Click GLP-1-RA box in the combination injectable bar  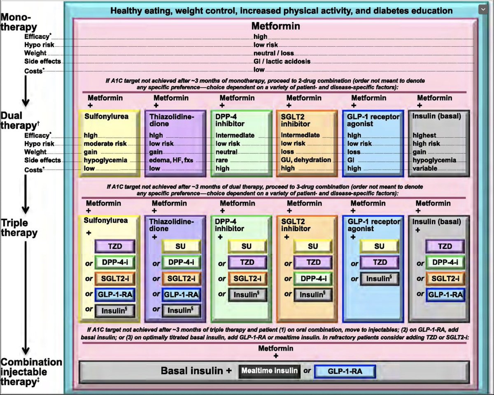click(345, 371)
